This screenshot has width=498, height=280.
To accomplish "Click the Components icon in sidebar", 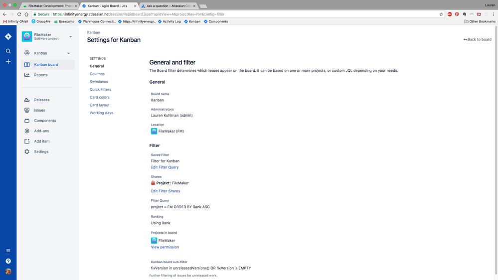I will point(27,121).
